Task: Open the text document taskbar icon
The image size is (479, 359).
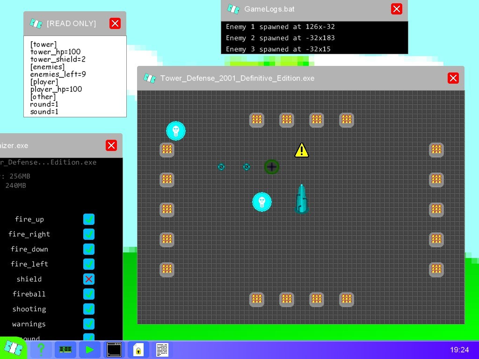Action: coord(162,350)
